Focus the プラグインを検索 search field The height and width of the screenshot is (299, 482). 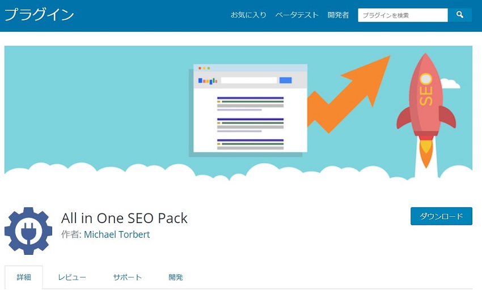(403, 15)
